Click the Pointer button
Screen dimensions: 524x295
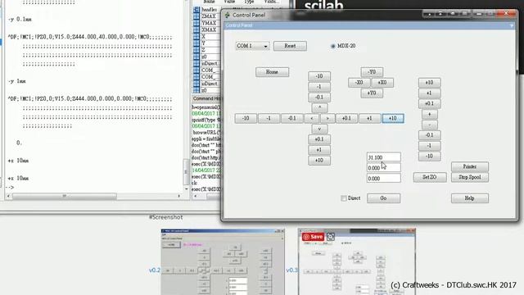470,166
